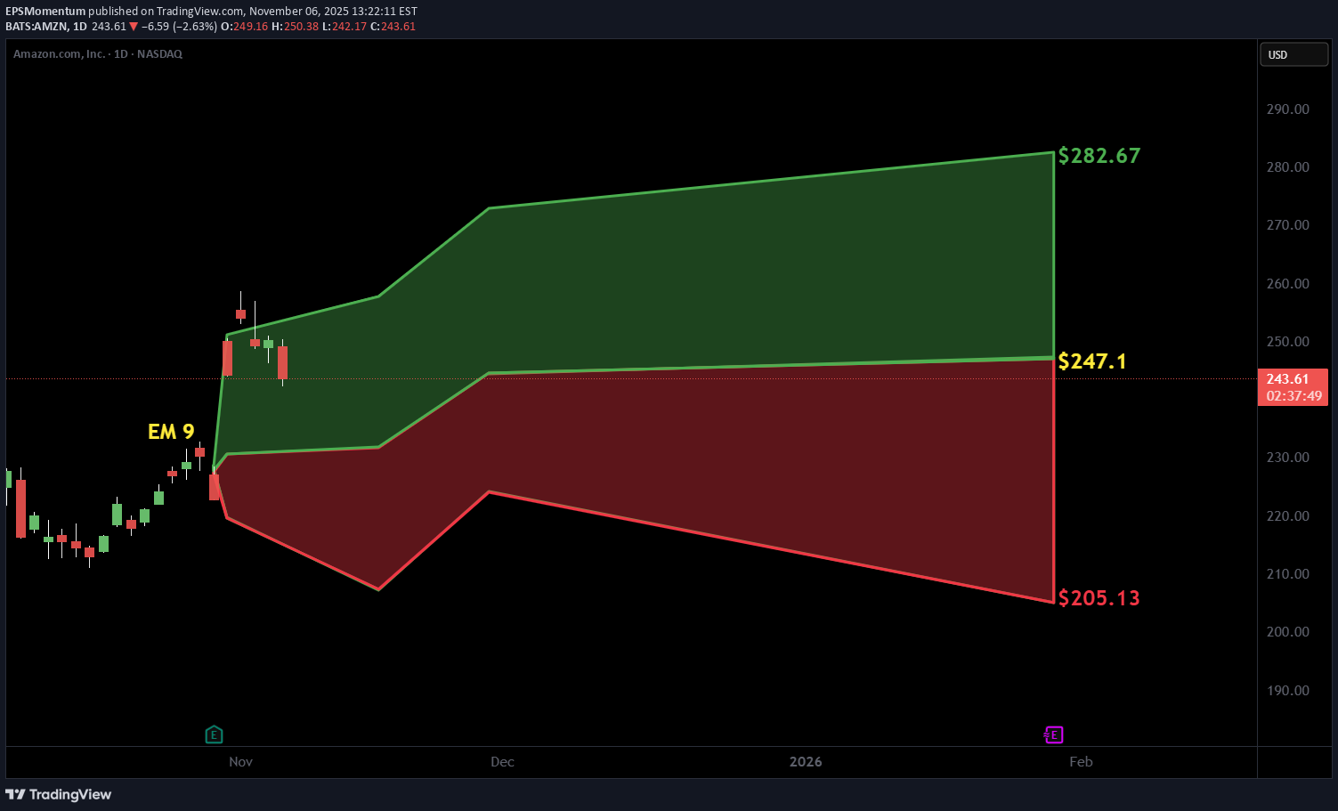
Task: Click the Feb label on time axis
Action: [x=1081, y=761]
